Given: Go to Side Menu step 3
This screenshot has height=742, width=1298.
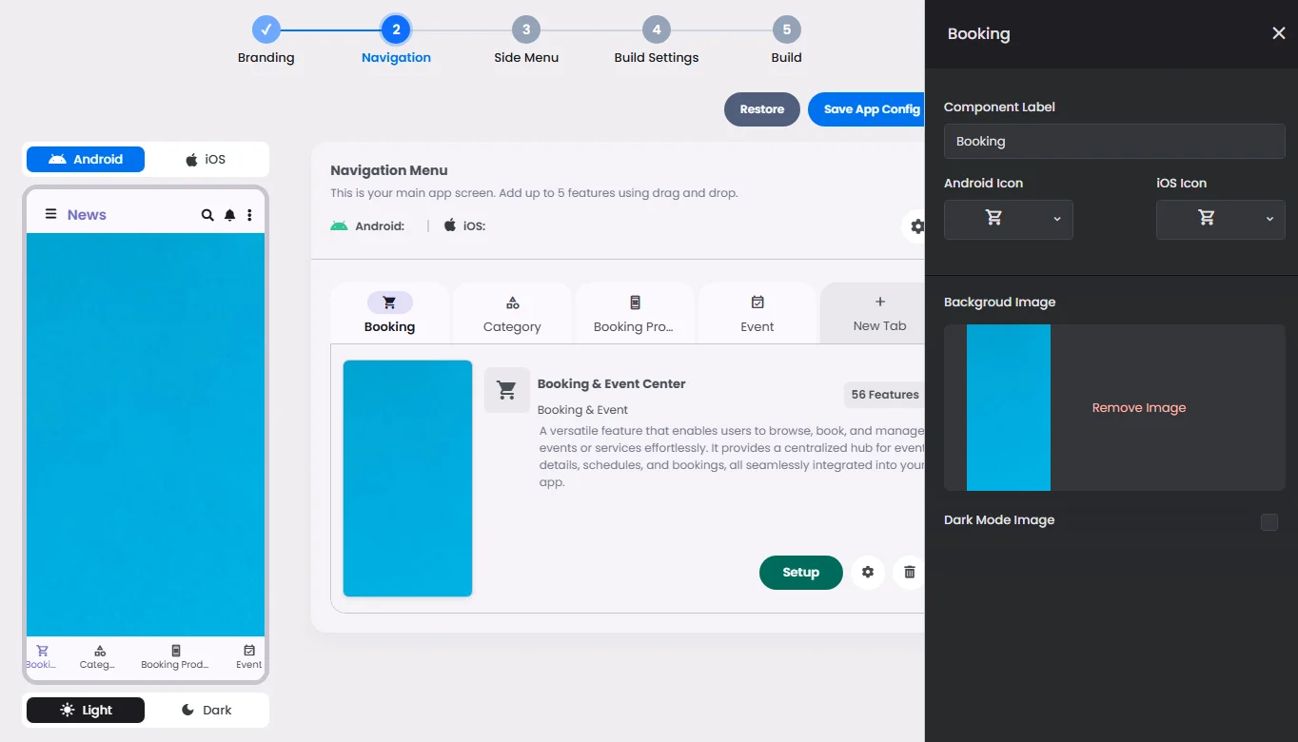Looking at the screenshot, I should [x=526, y=42].
